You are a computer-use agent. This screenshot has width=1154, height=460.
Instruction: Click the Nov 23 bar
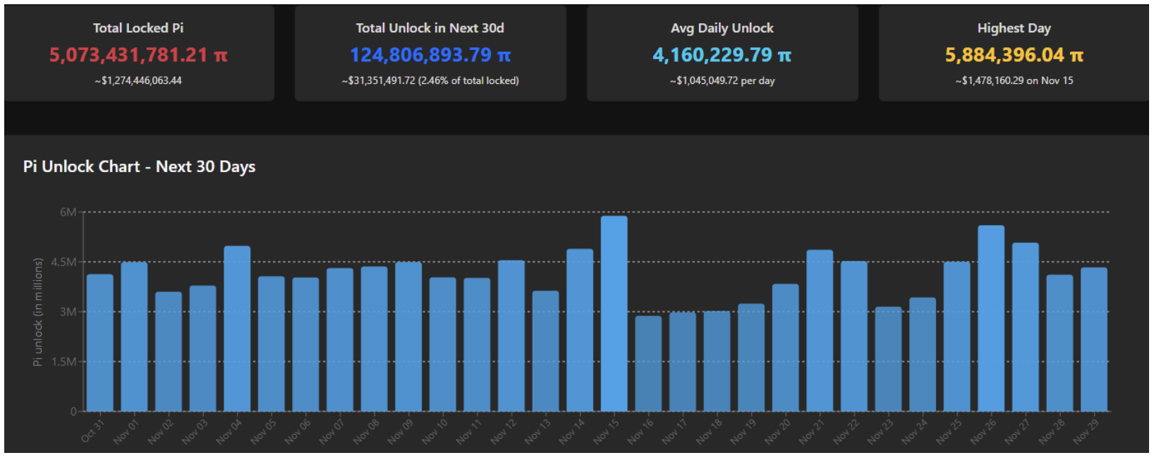point(888,359)
